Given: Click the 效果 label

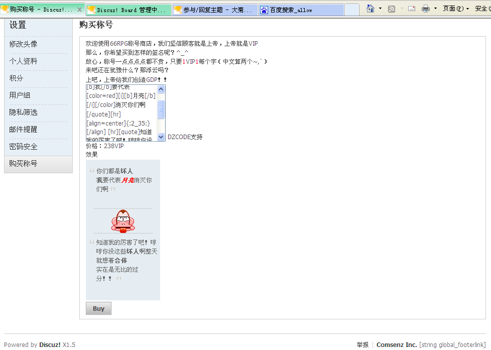Looking at the screenshot, I should pos(92,155).
